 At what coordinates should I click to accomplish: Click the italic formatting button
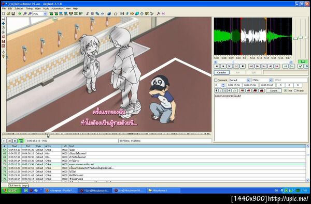[221, 90]
